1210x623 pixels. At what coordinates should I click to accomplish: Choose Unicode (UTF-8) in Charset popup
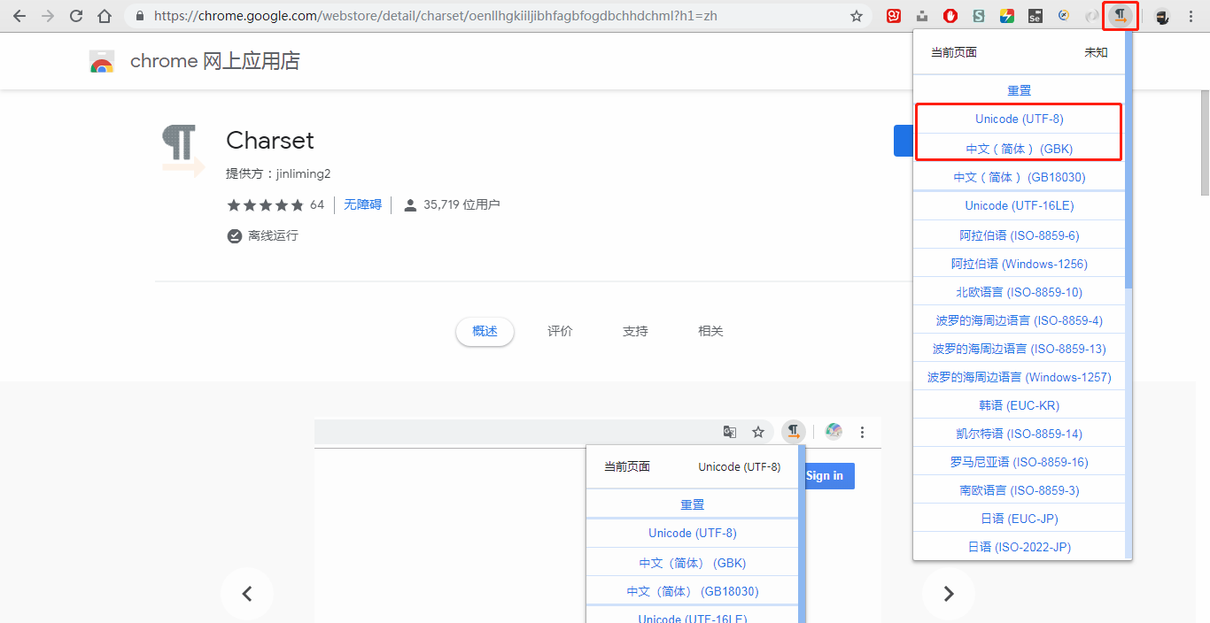pos(1019,119)
